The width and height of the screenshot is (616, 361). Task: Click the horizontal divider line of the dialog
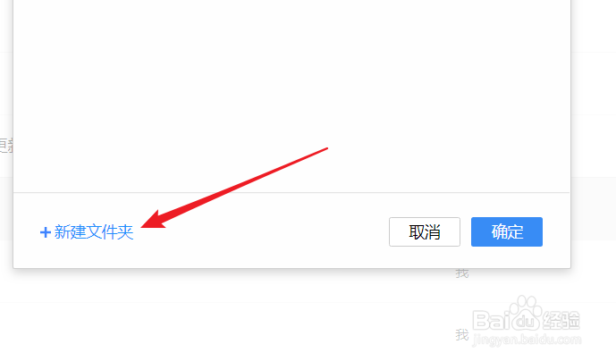click(x=291, y=192)
